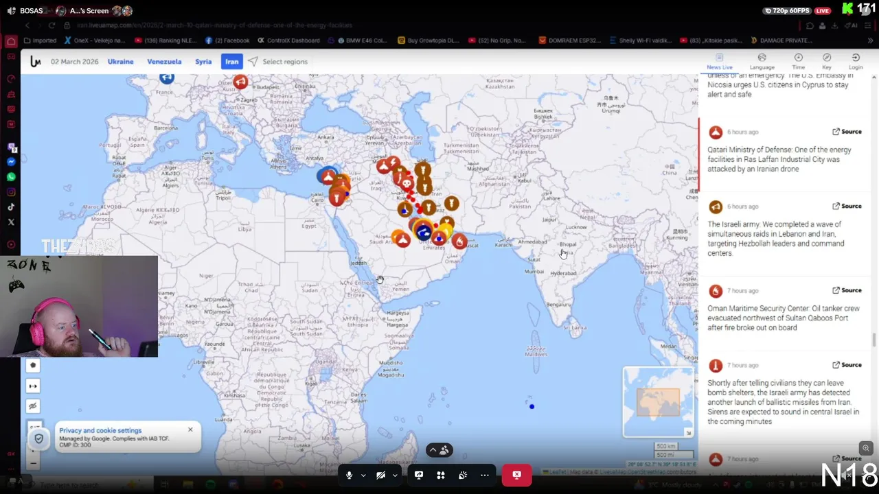The height and width of the screenshot is (494, 879).
Task: Open WhatsApp in browser sidebar
Action: click(x=11, y=177)
